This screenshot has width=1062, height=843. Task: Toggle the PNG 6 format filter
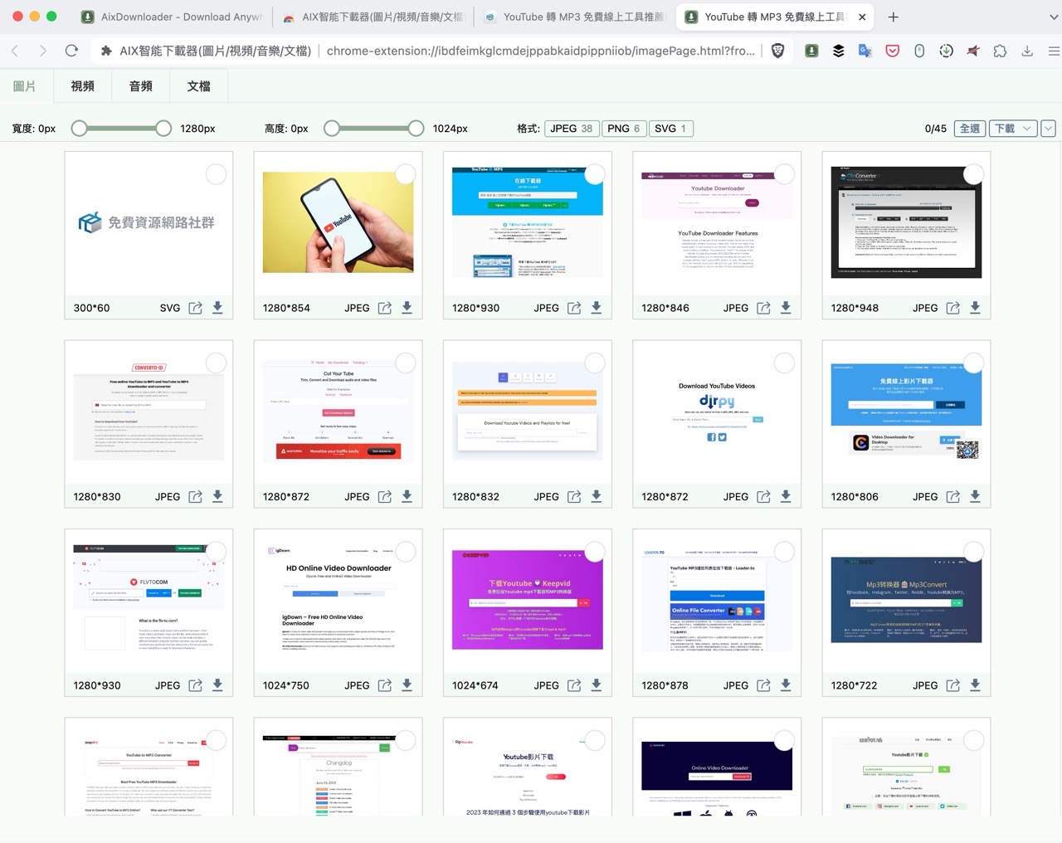[x=624, y=129]
